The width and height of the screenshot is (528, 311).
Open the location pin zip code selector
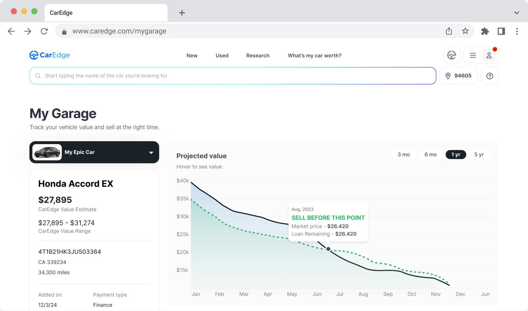pyautogui.click(x=458, y=76)
